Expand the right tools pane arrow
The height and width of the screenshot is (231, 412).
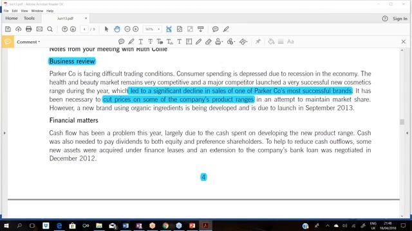click(407, 133)
